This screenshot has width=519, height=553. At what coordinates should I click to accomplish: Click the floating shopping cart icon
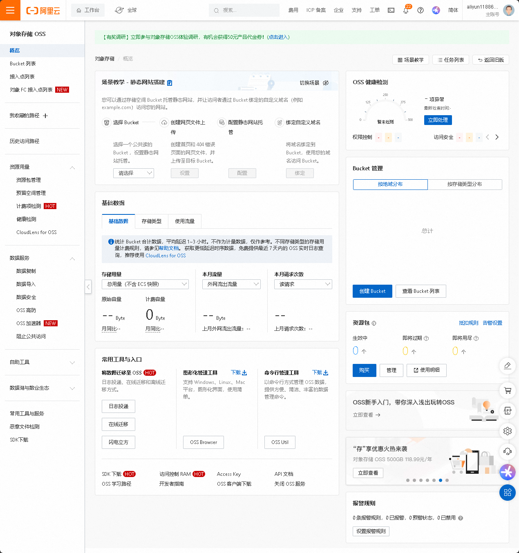pos(508,390)
